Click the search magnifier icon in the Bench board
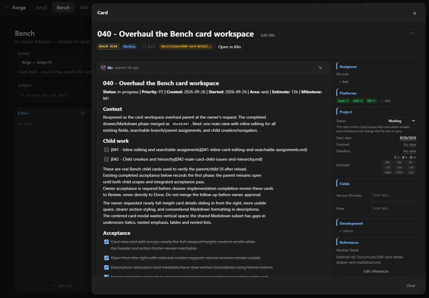 23,95
